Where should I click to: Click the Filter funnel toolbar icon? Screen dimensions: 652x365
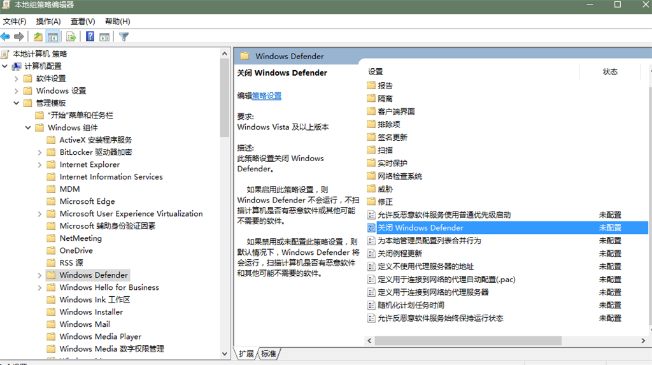coord(124,36)
